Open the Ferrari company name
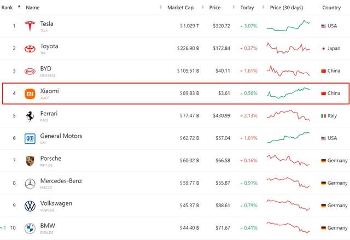This screenshot has width=350, height=240. 49,114
